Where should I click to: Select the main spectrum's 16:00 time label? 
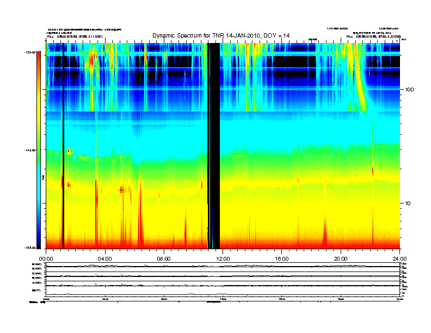[x=282, y=258]
